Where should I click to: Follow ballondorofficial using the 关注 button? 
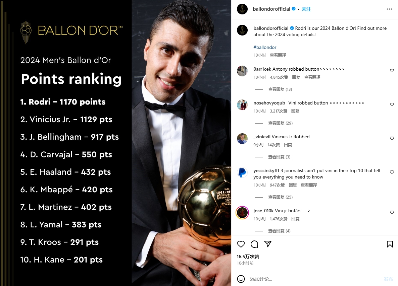[x=306, y=9]
